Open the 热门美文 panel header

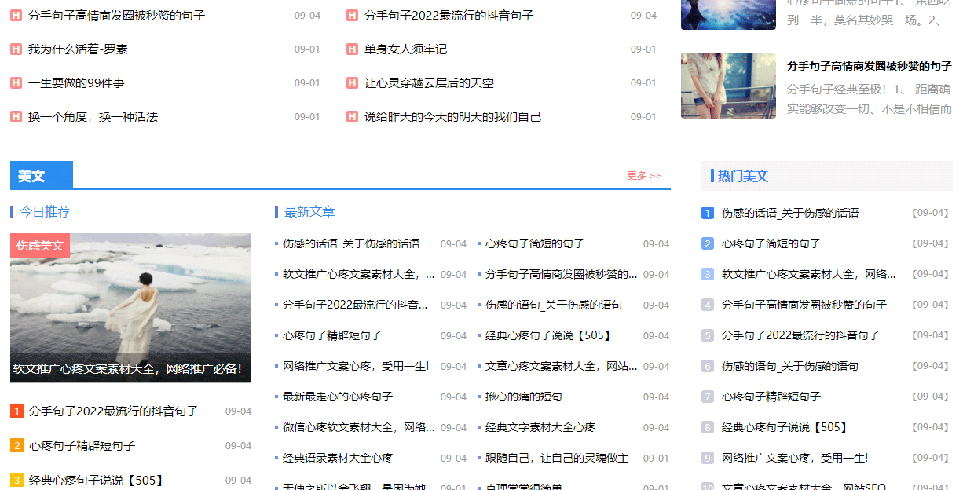pyautogui.click(x=742, y=176)
